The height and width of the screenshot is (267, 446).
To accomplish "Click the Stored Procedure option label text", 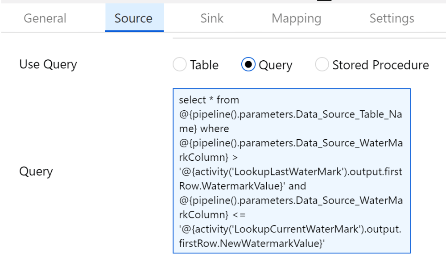I will tap(380, 65).
